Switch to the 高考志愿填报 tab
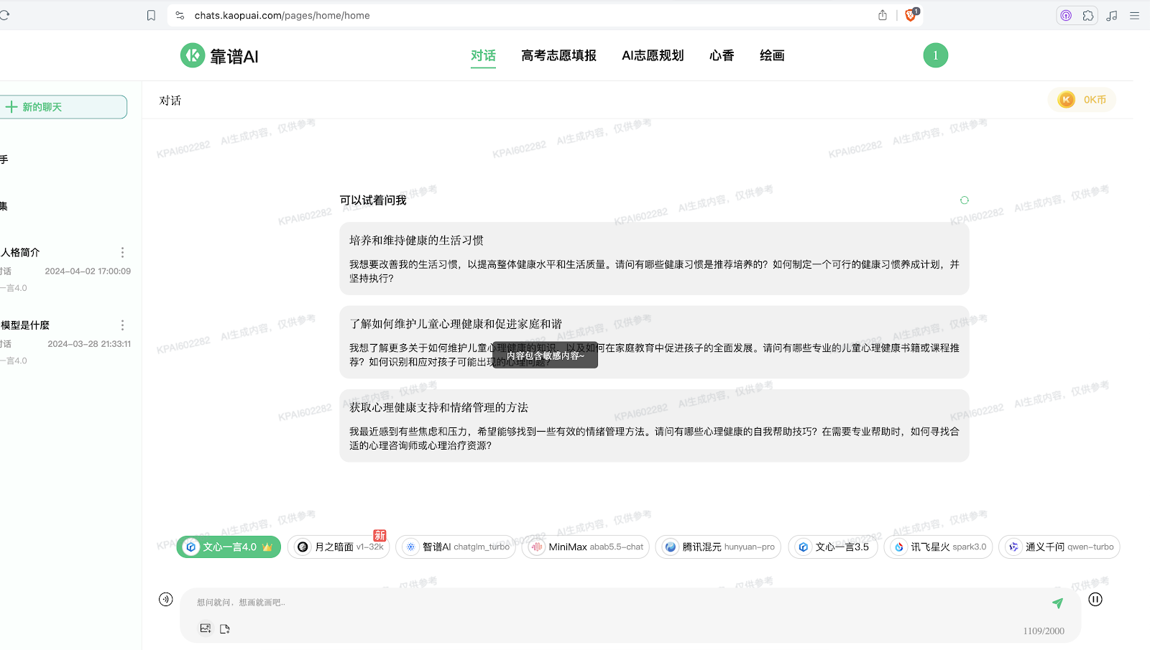 558,56
